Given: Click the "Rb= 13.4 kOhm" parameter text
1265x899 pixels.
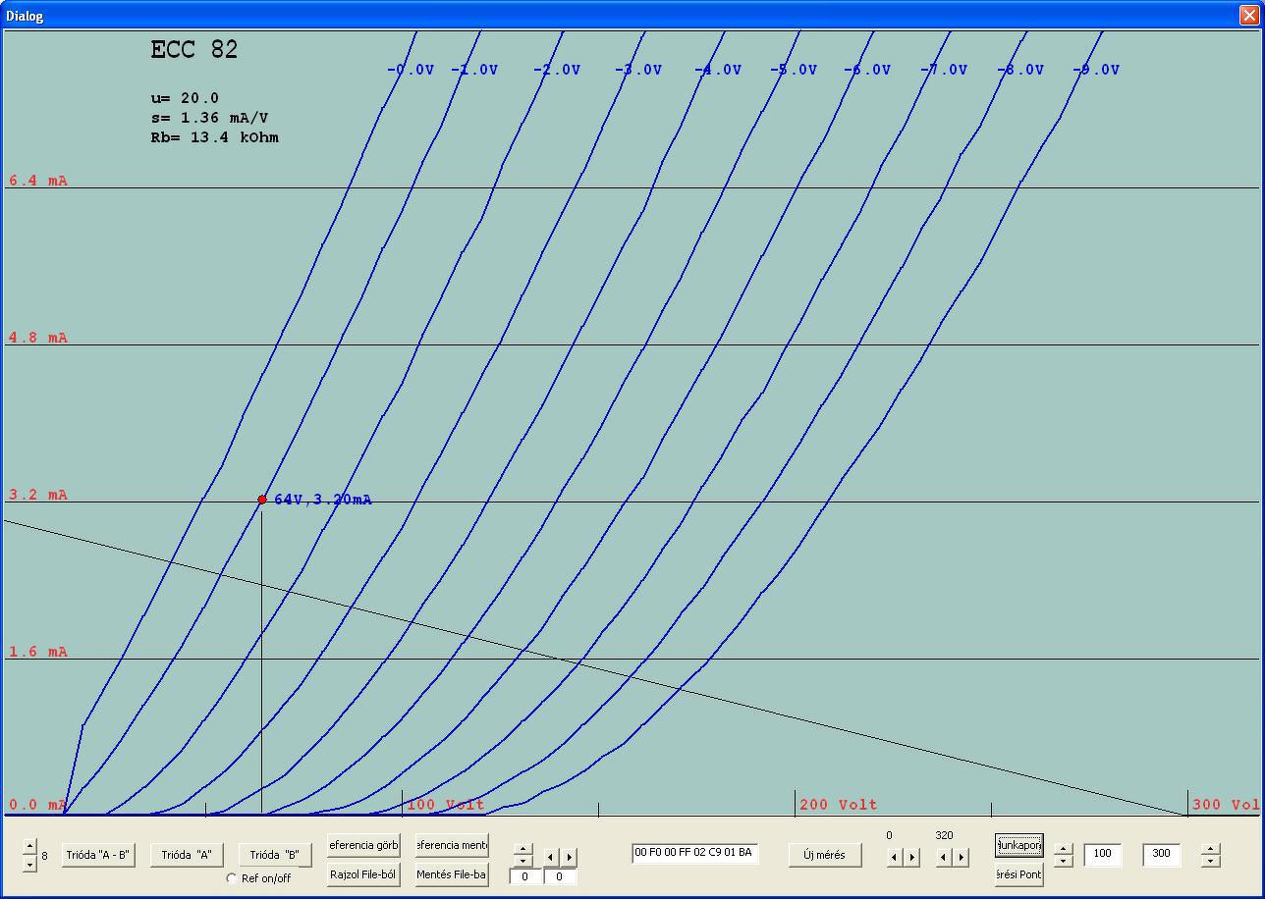Looking at the screenshot, I should tap(214, 137).
